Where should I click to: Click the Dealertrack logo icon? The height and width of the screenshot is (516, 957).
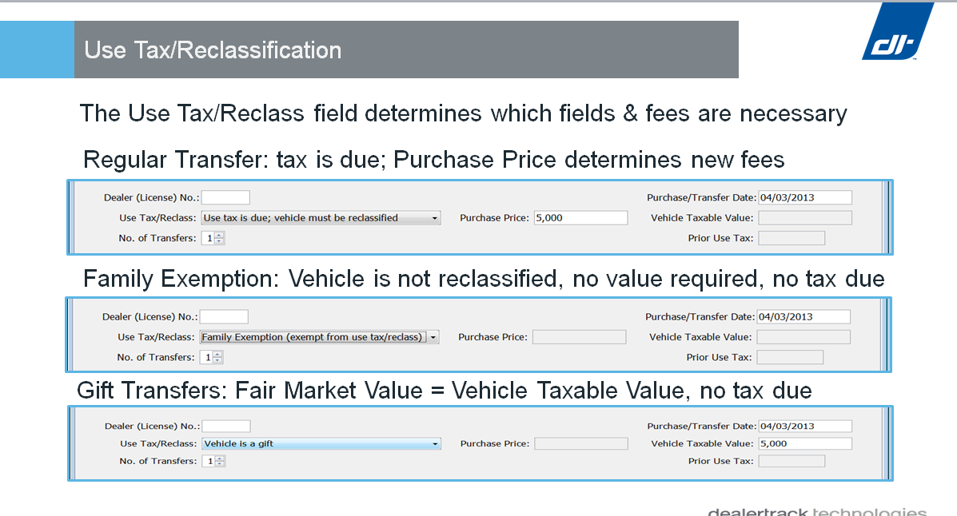(896, 32)
